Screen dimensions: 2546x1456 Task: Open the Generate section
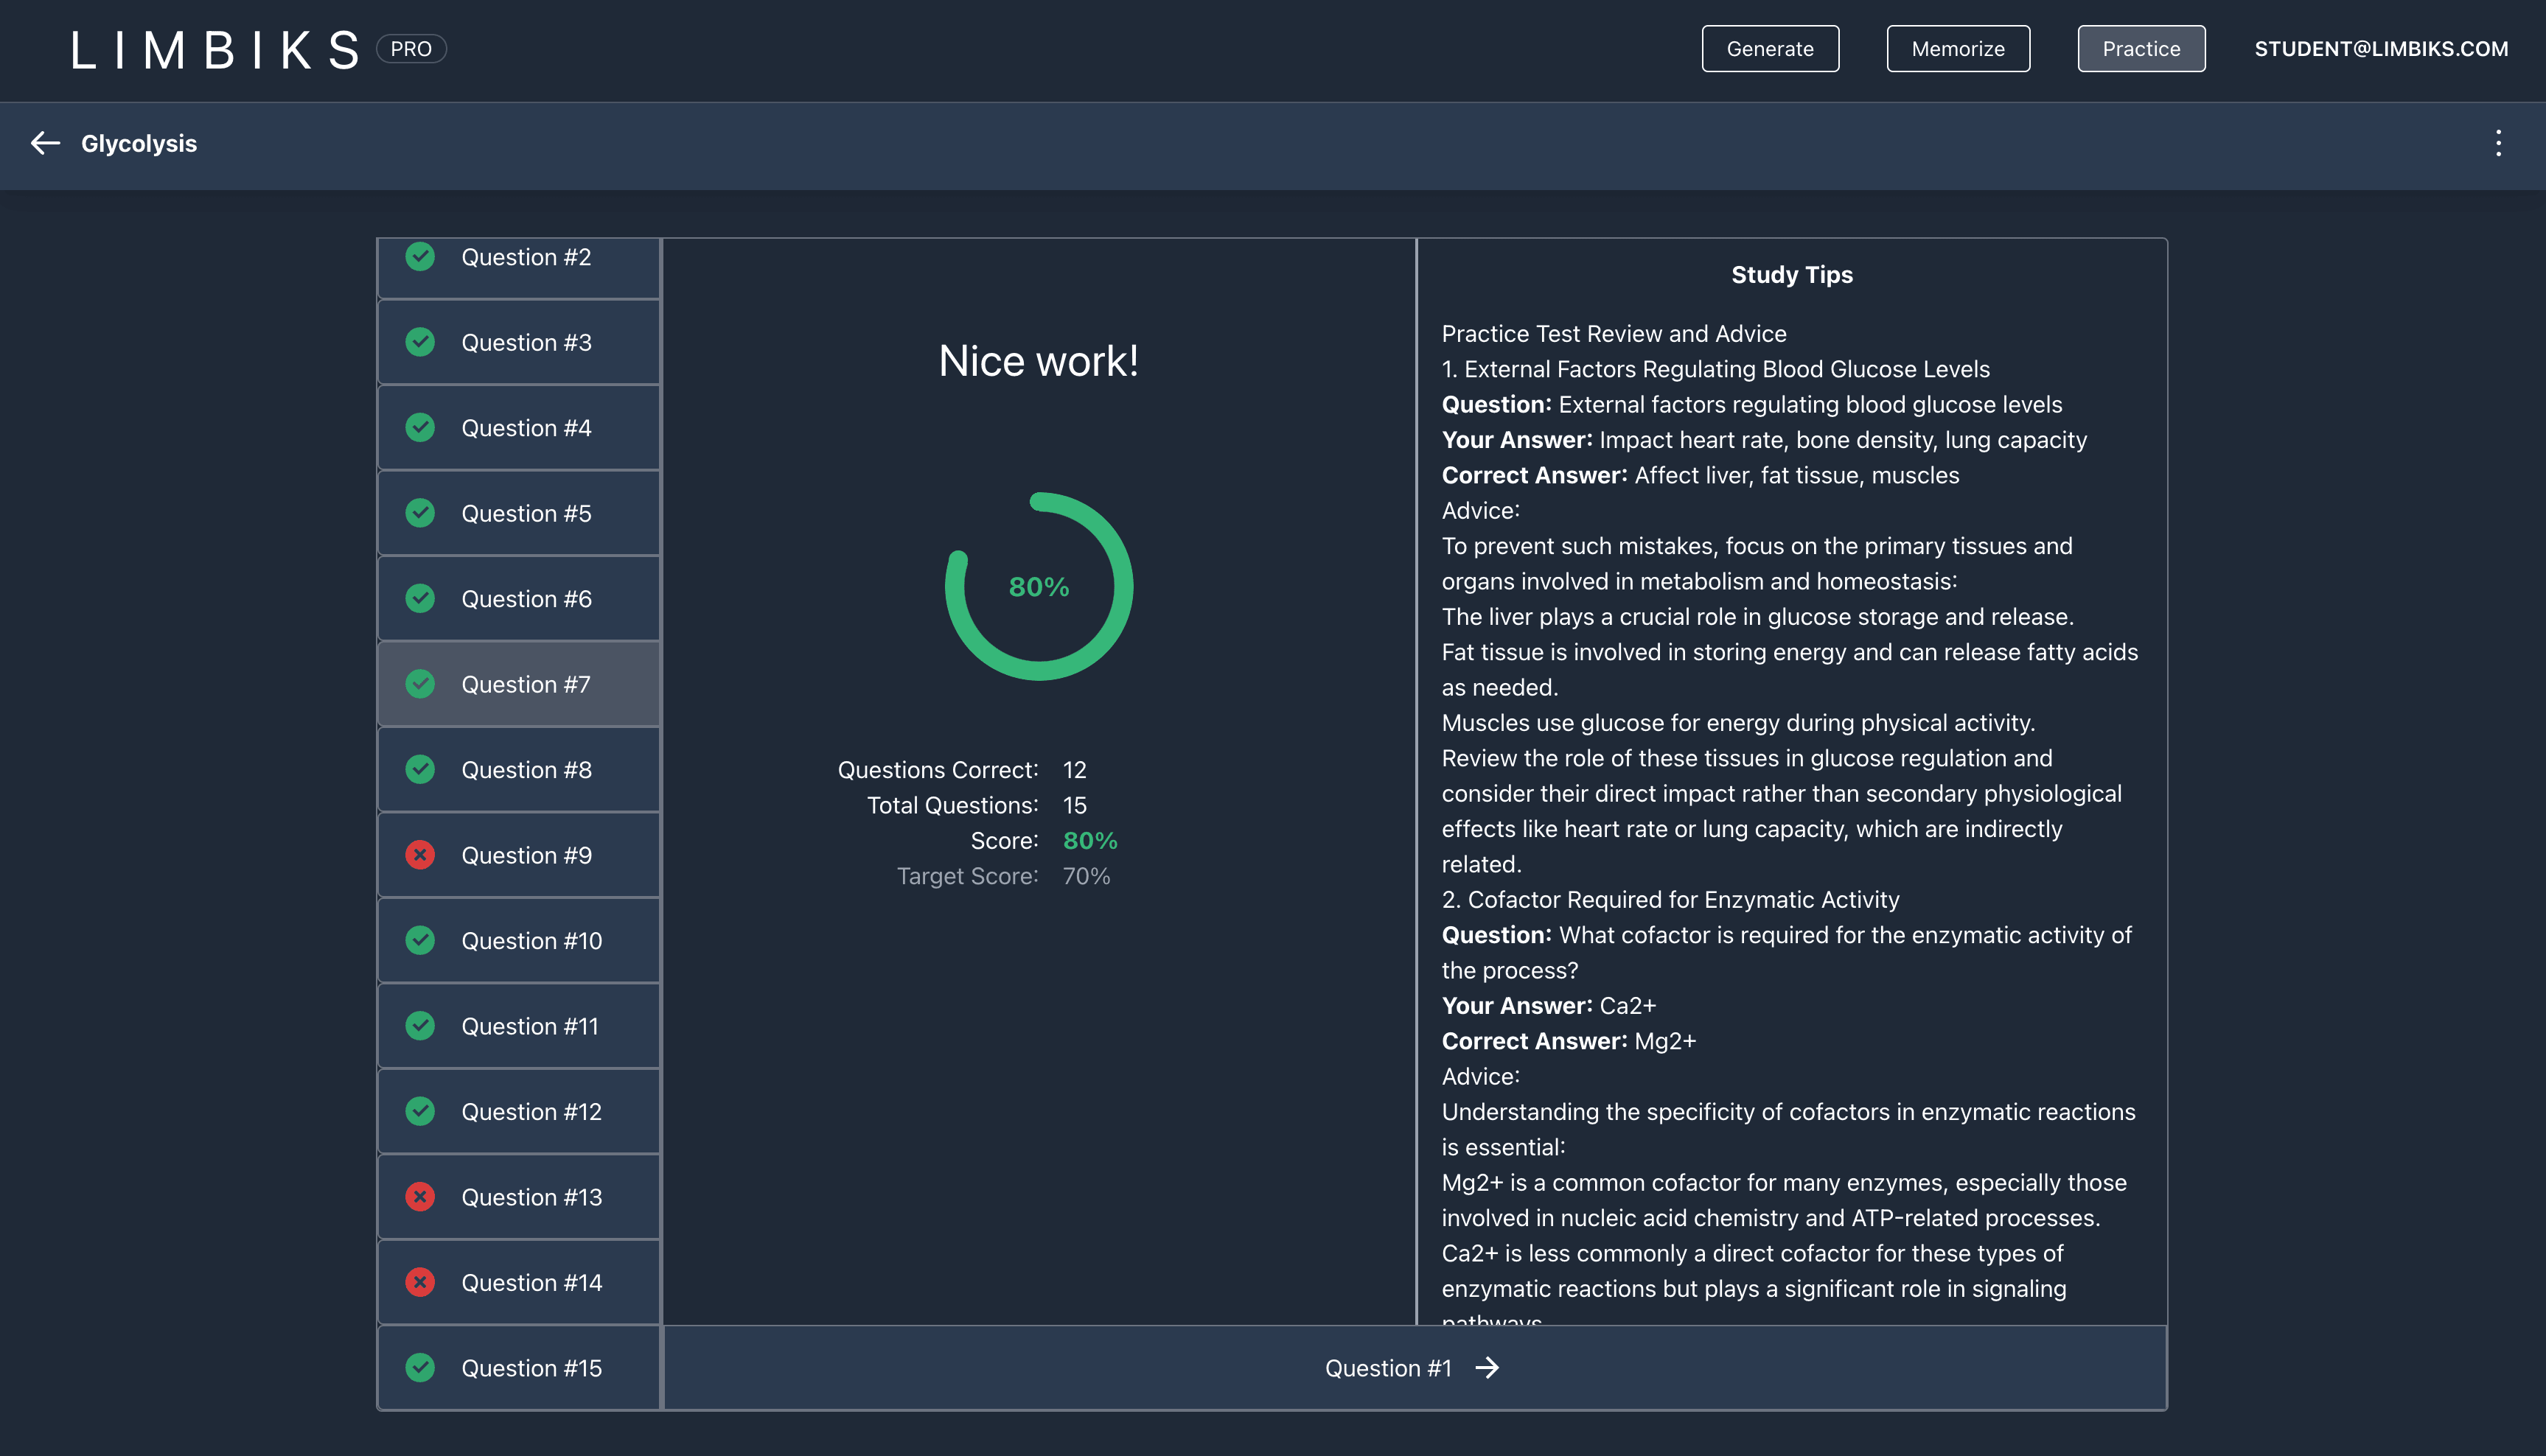1768,49
